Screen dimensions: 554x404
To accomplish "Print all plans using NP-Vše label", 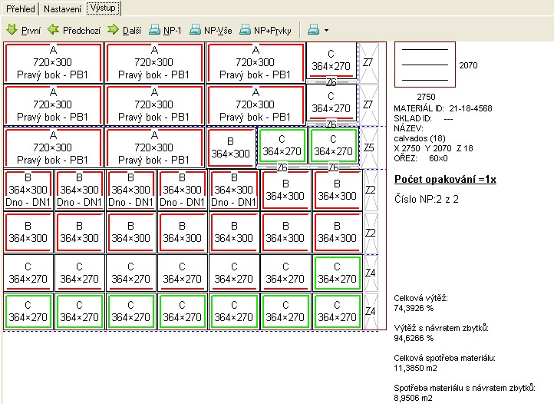I will click(218, 31).
